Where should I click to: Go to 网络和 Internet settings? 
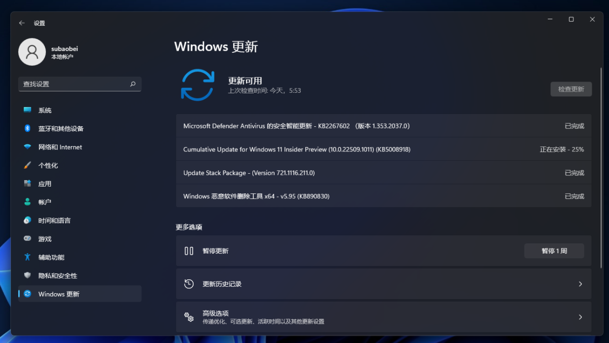tap(80, 147)
